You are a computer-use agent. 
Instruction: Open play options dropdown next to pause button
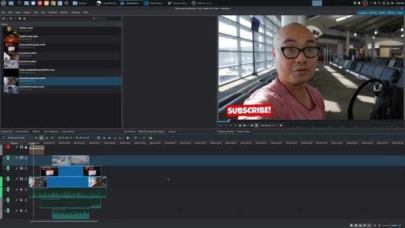248,125
